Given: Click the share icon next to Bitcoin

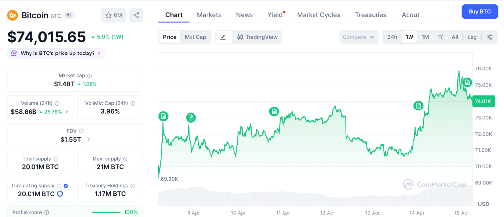Looking at the screenshot, I should 136,15.
